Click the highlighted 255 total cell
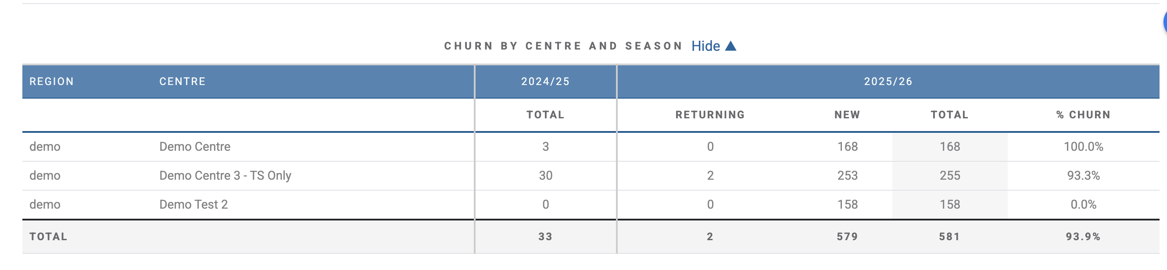 [x=949, y=175]
